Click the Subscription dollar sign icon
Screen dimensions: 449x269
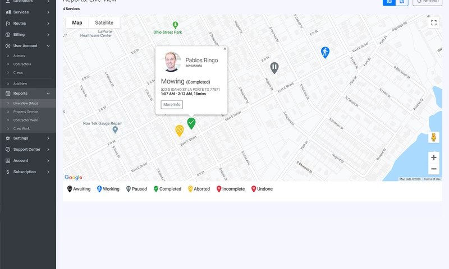8,172
